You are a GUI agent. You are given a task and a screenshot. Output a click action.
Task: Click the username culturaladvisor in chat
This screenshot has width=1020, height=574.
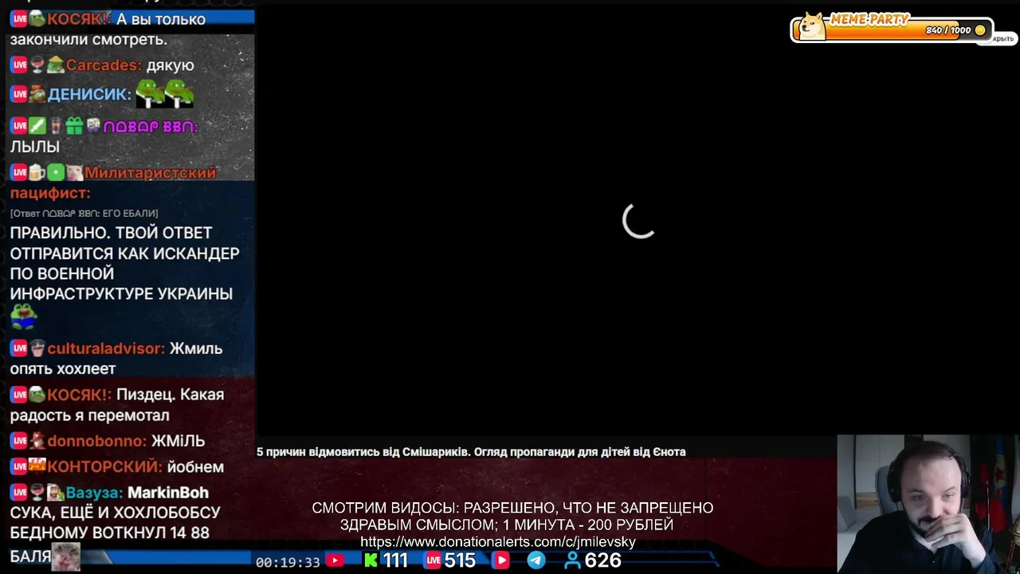pyautogui.click(x=106, y=348)
